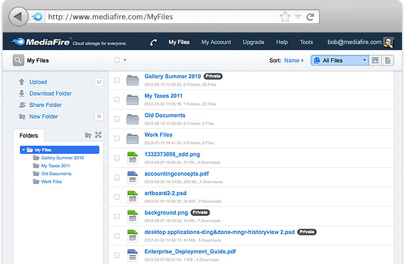The width and height of the screenshot is (404, 264).
Task: Switch to thumbnail view icon
Action: (x=375, y=60)
